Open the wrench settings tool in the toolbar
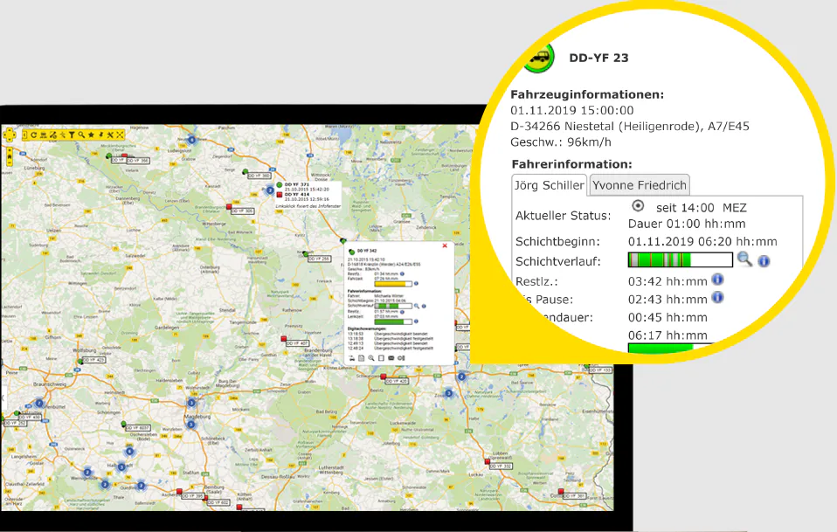 (110, 135)
